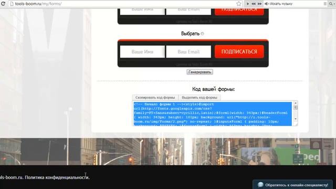Click the speaker volume icon
This screenshot has width=336, height=189.
(x=267, y=4)
